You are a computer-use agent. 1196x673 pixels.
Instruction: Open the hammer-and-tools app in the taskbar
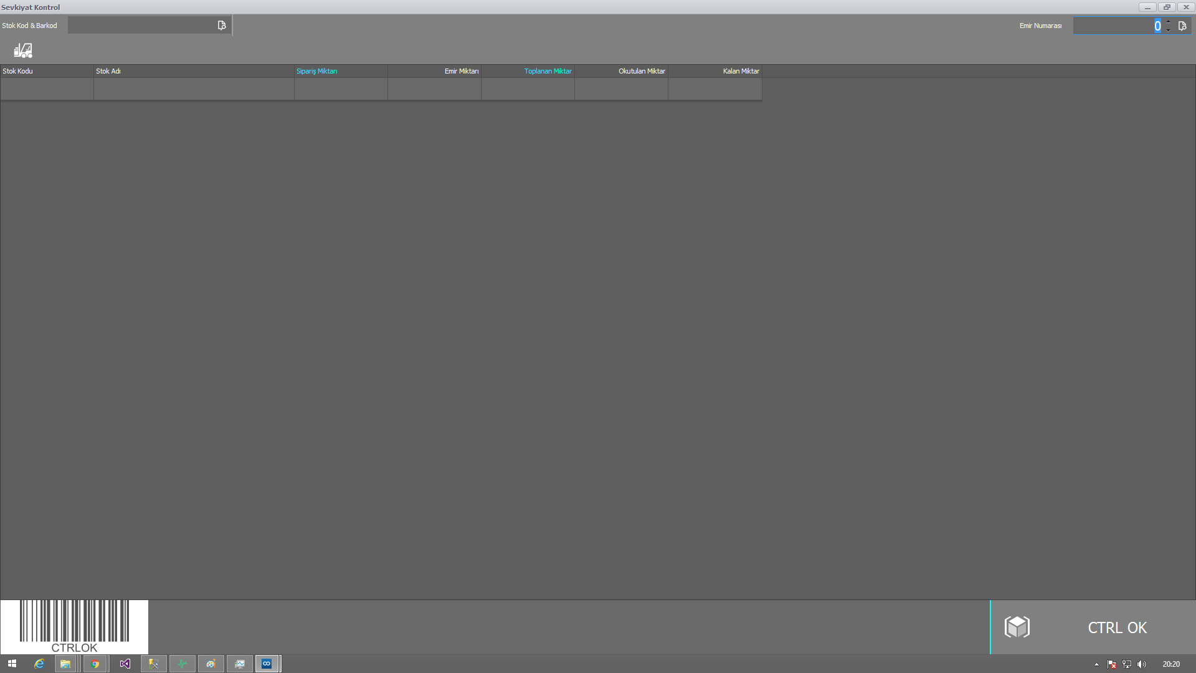(x=153, y=664)
